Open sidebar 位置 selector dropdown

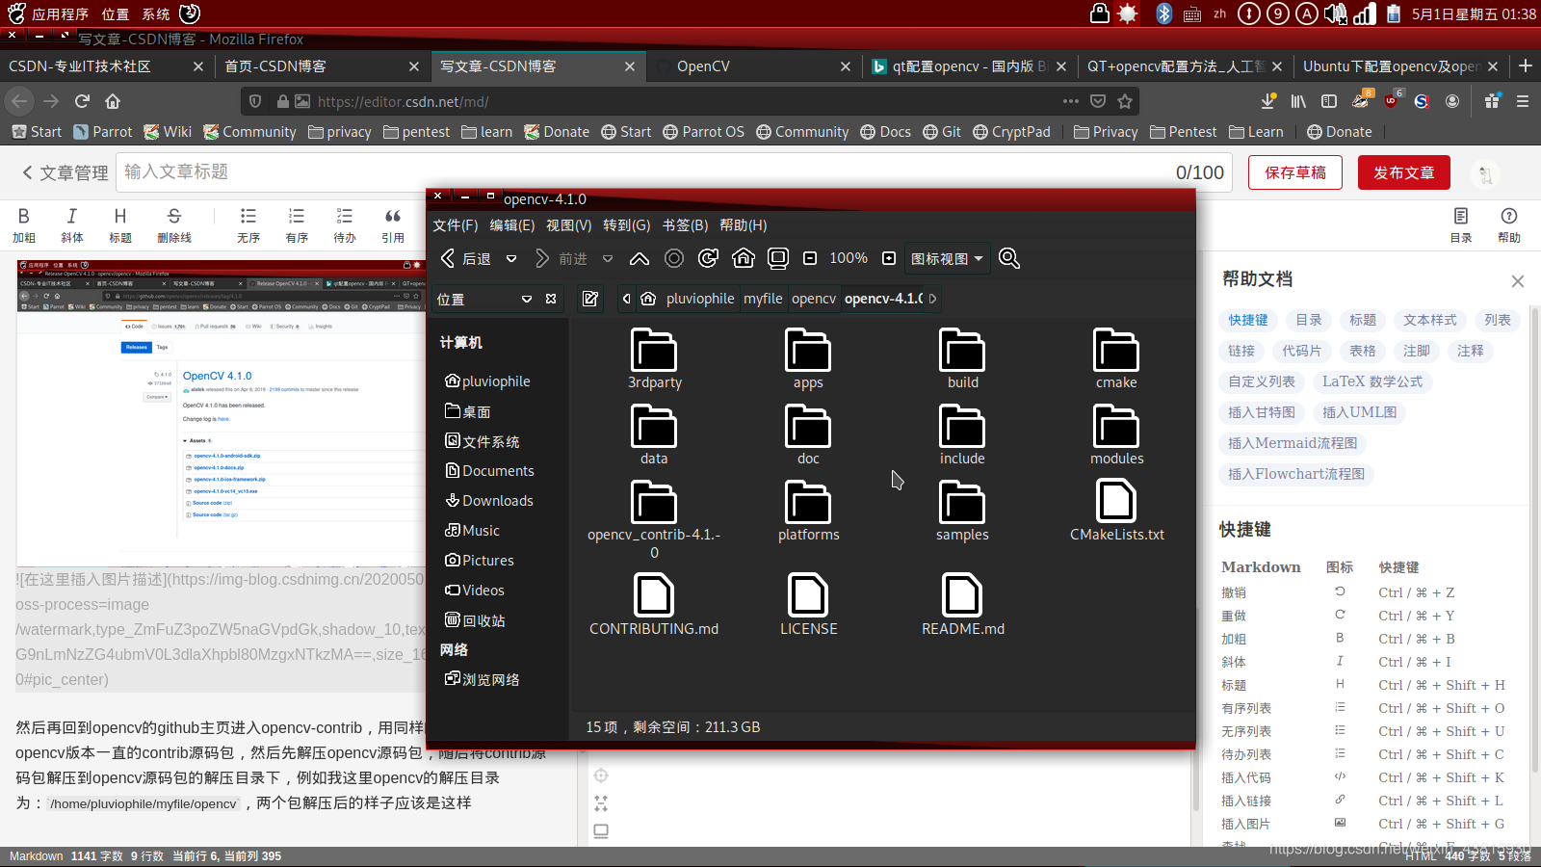click(484, 299)
